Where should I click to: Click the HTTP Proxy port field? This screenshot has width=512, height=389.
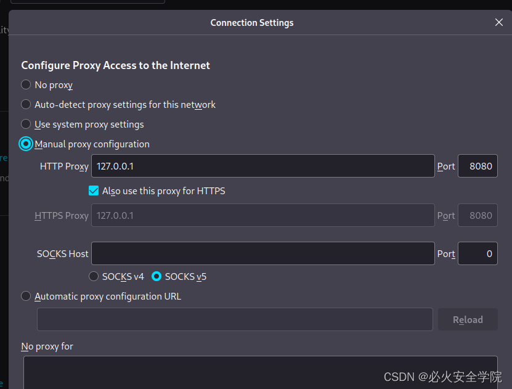[x=477, y=166]
